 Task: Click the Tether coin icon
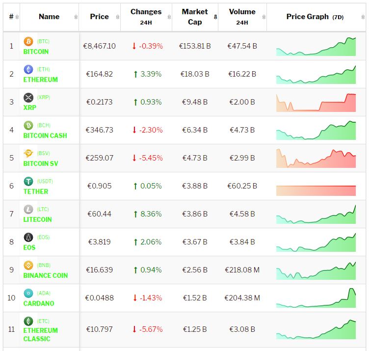click(28, 182)
